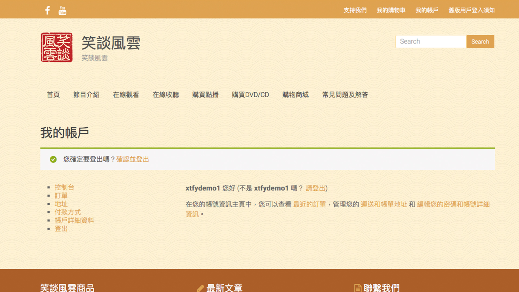Go to 首頁 in main navigation
This screenshot has width=519, height=292.
click(53, 95)
